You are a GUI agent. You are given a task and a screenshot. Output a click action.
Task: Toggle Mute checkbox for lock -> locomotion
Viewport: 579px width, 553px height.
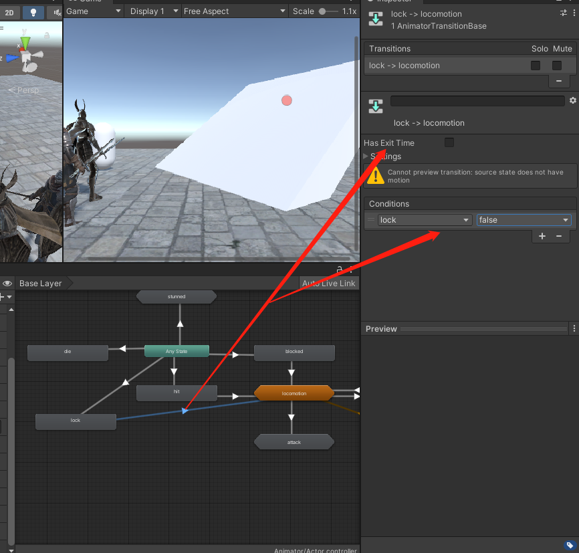557,66
